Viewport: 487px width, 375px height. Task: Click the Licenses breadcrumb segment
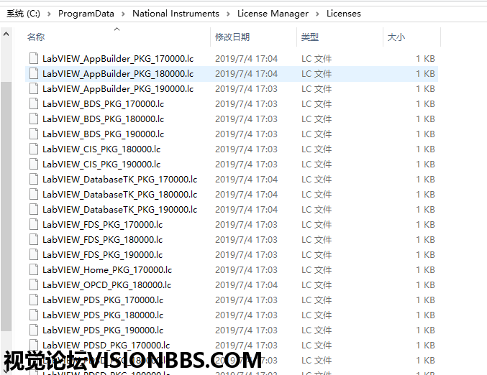(x=344, y=14)
